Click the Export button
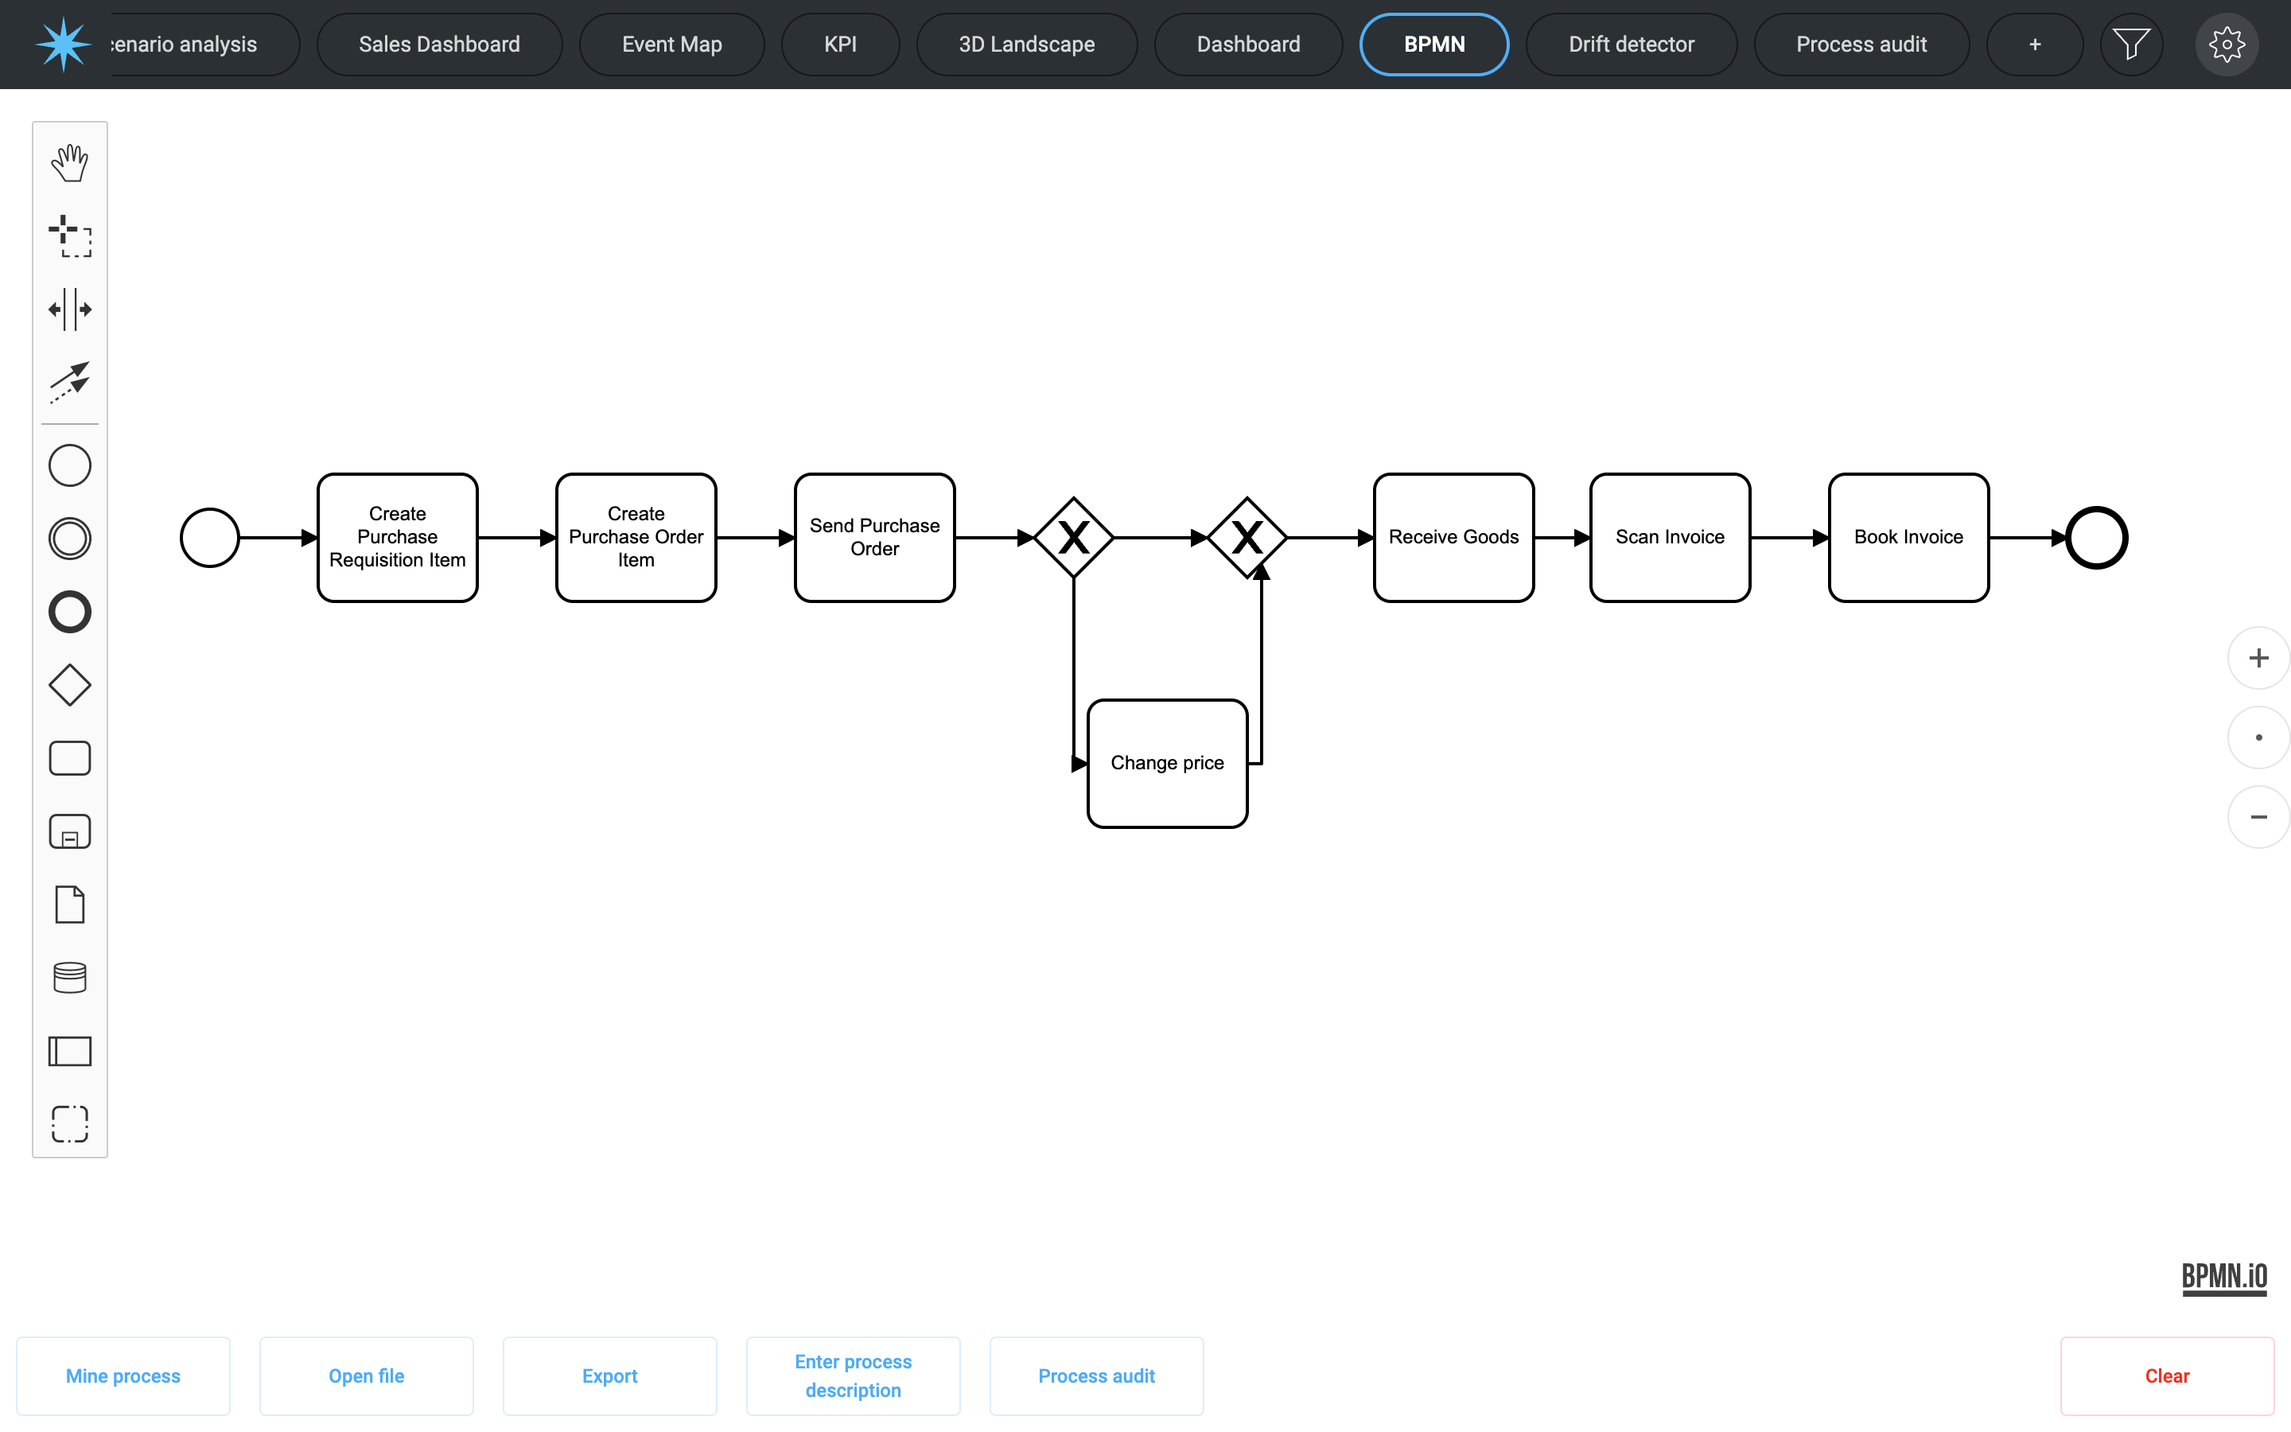This screenshot has height=1432, width=2291. [609, 1376]
